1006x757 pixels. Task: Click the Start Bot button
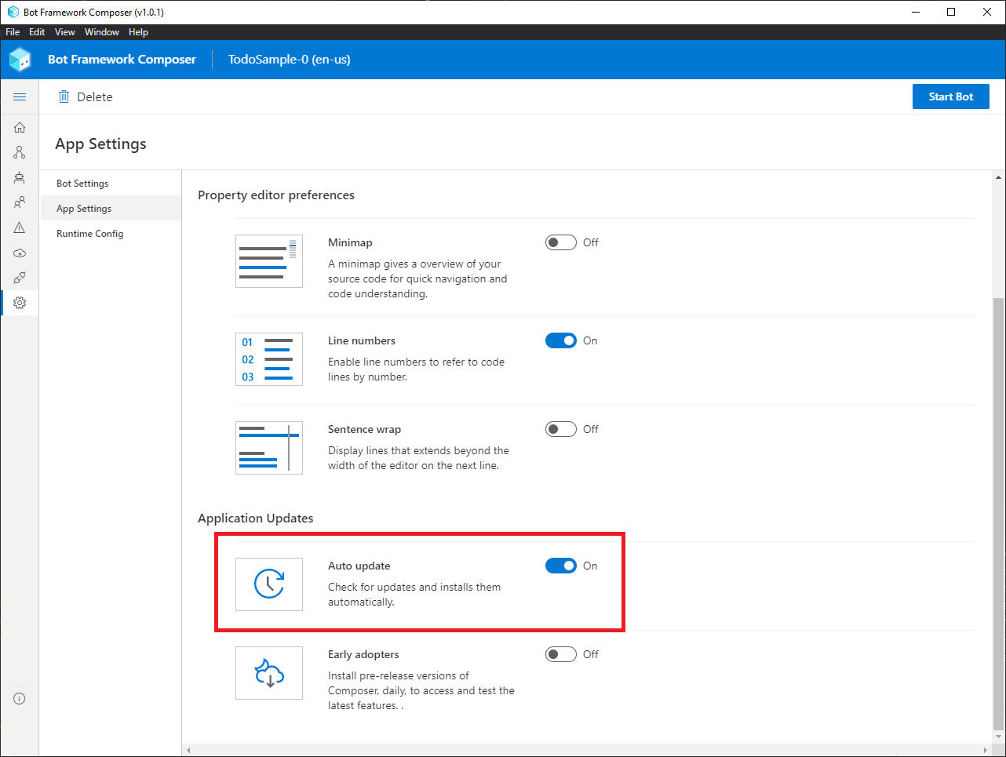[x=951, y=96]
